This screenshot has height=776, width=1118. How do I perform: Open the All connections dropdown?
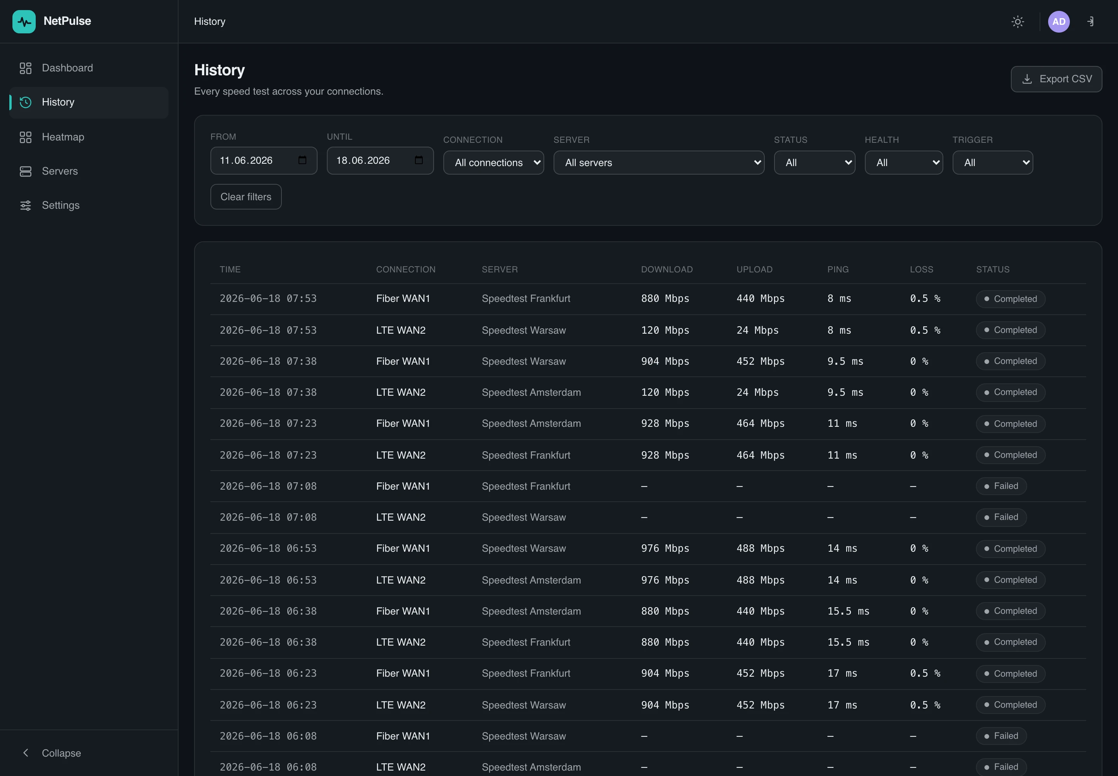(493, 163)
